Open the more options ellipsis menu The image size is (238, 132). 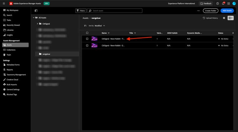pos(198,10)
